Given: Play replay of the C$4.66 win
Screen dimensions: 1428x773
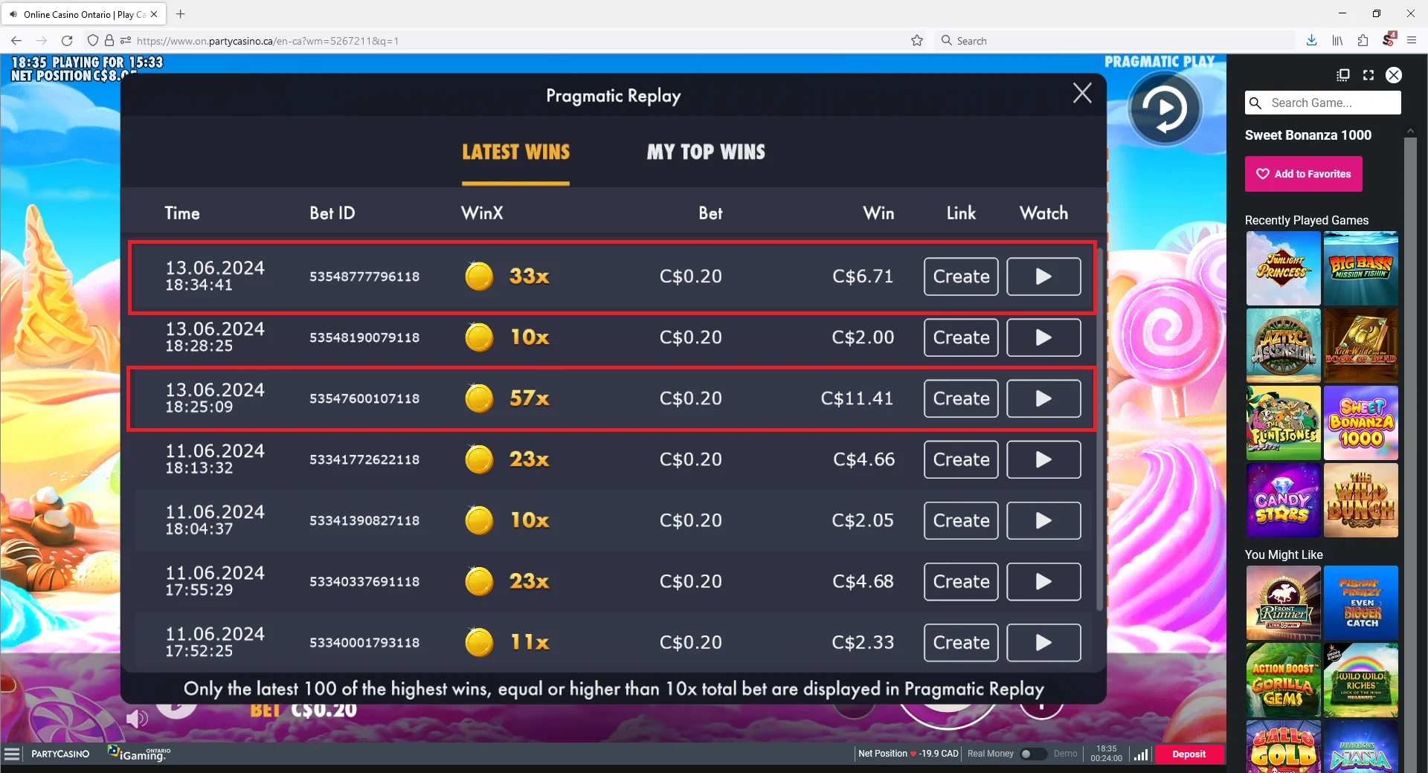Looking at the screenshot, I should [1043, 459].
